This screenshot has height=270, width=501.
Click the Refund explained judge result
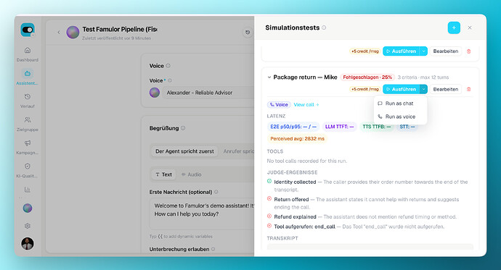(x=362, y=217)
